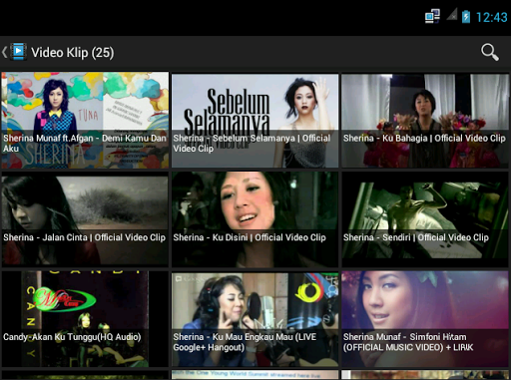
Task: Open the Video Klip (25) title
Action: [73, 52]
